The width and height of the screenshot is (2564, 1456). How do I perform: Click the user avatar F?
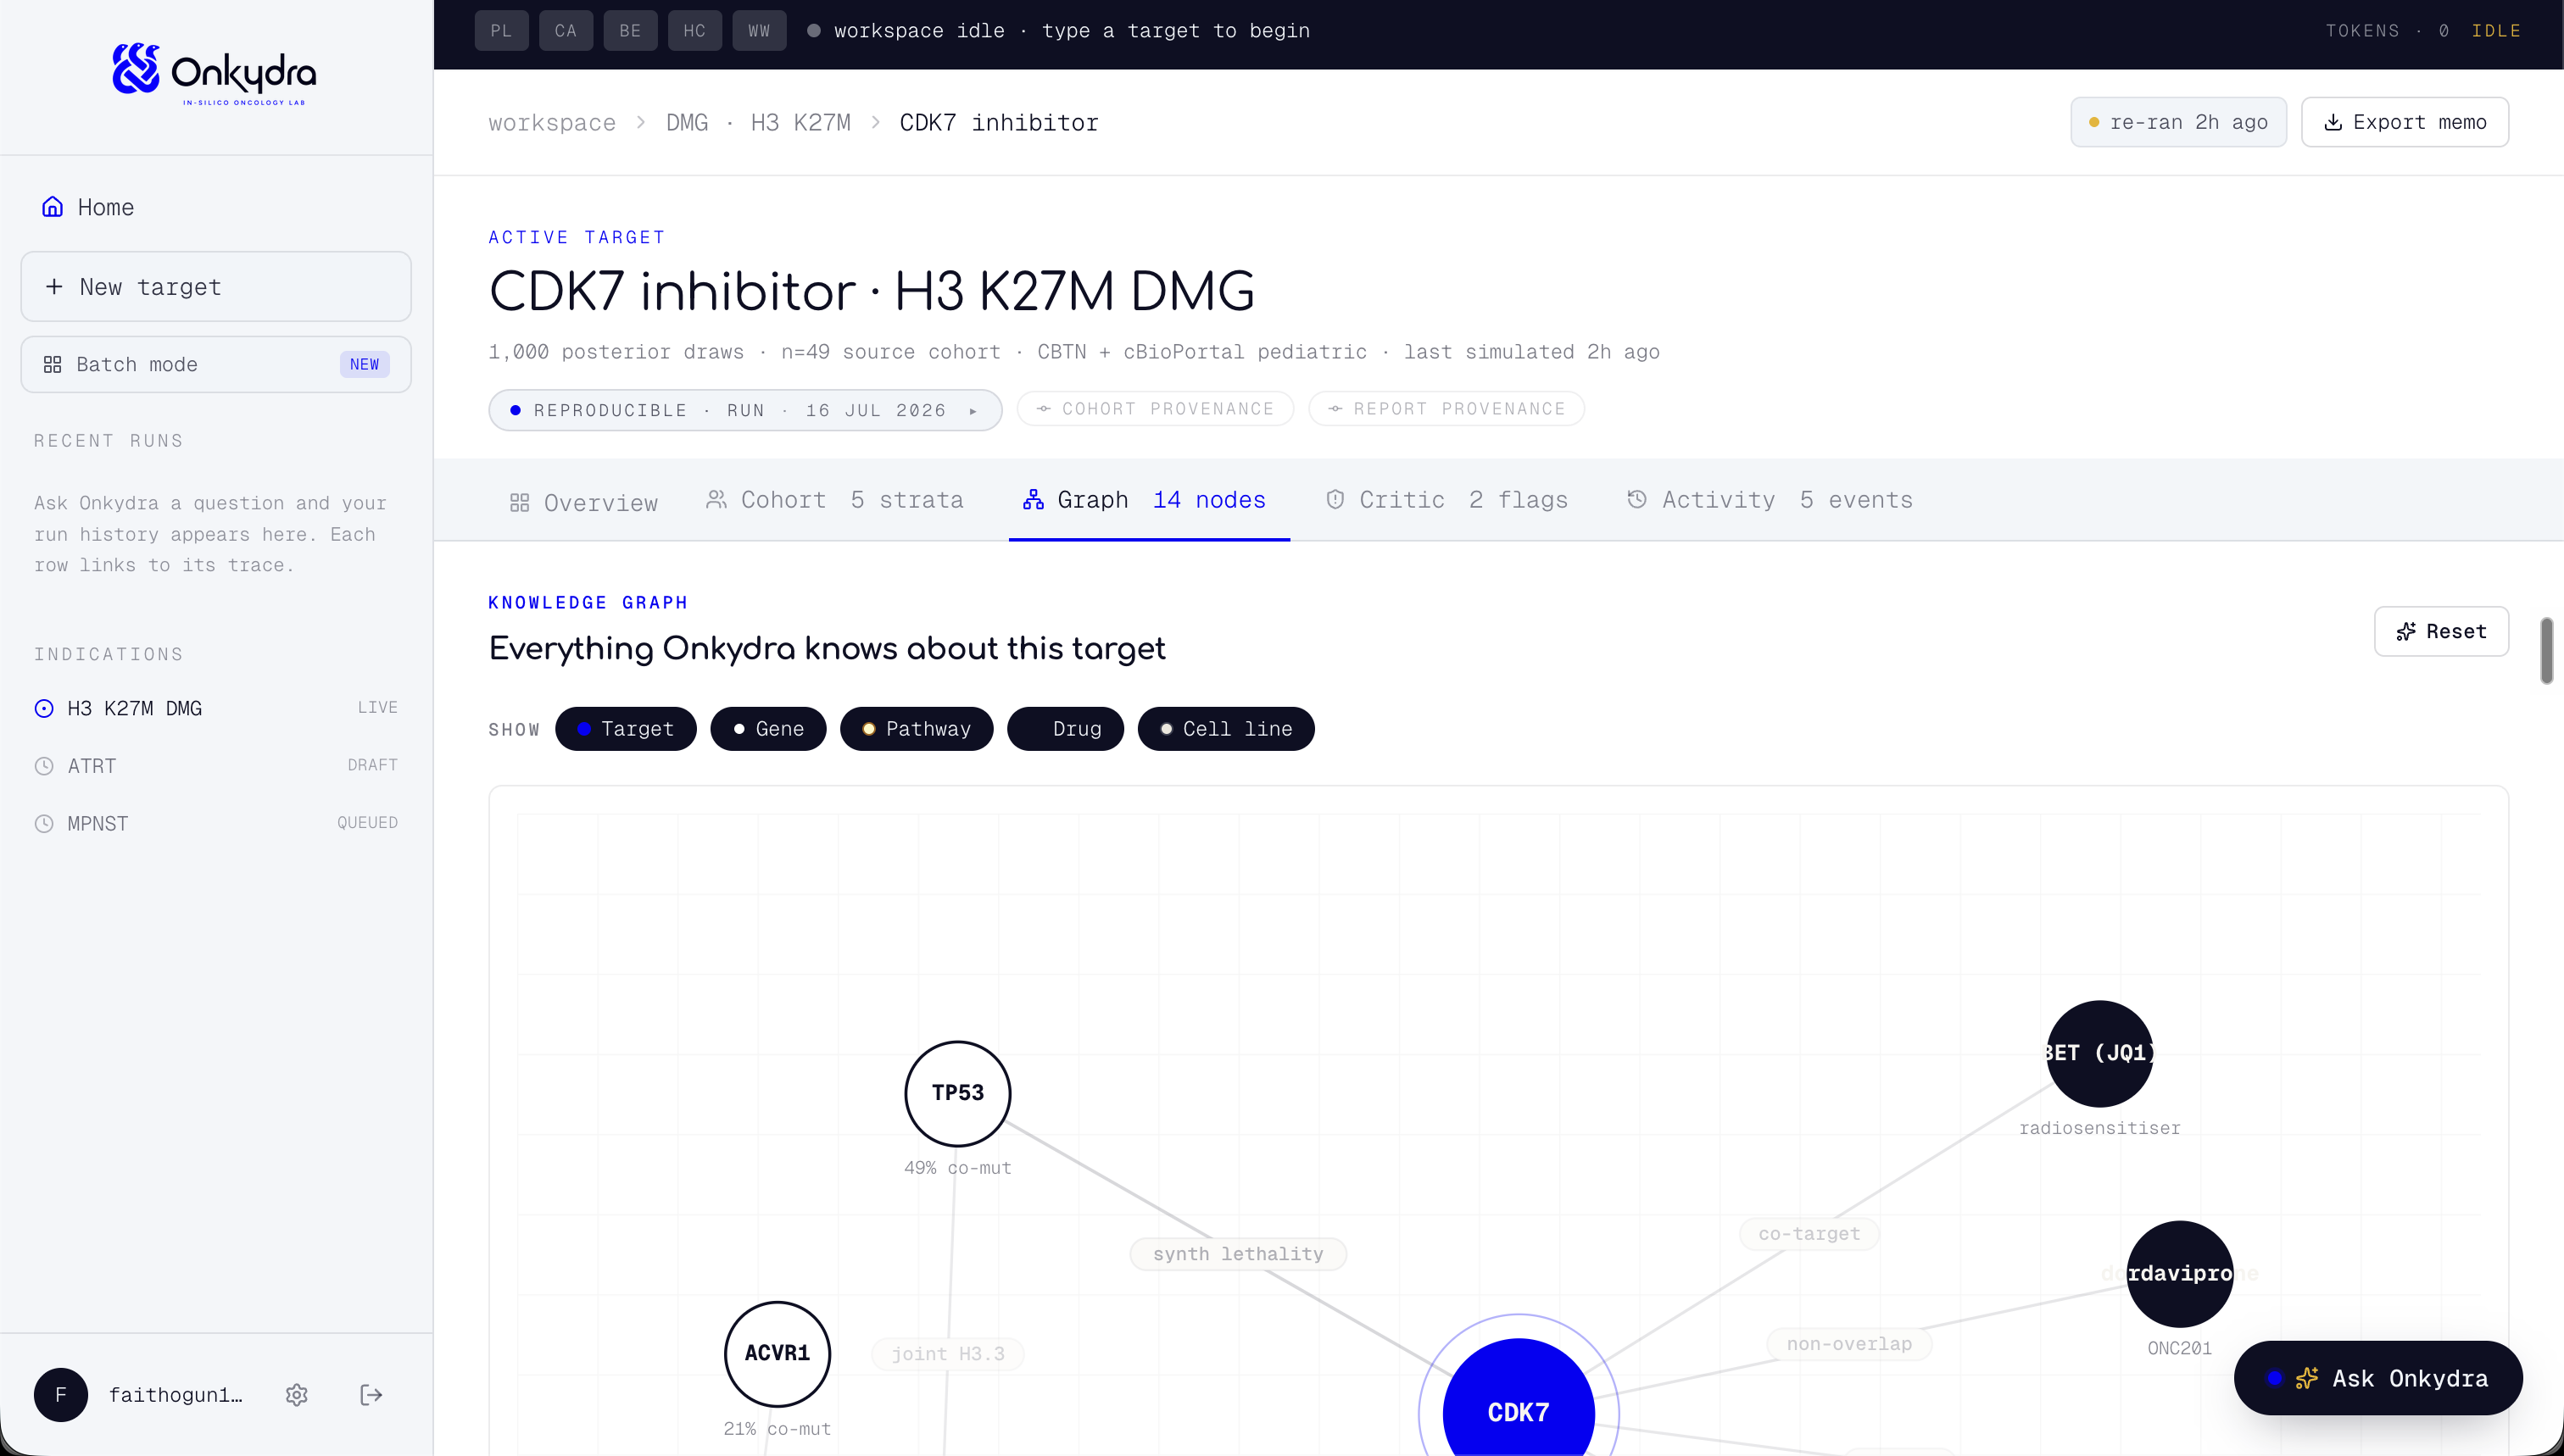[x=61, y=1395]
